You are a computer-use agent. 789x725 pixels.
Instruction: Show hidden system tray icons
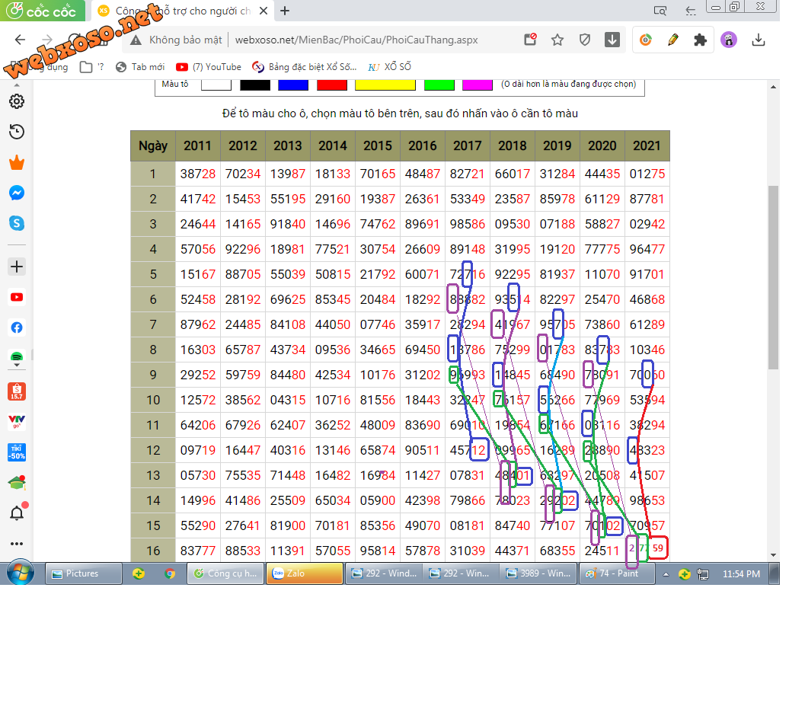click(666, 574)
